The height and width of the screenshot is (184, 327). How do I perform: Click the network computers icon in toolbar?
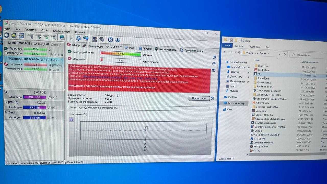[x=86, y=39]
